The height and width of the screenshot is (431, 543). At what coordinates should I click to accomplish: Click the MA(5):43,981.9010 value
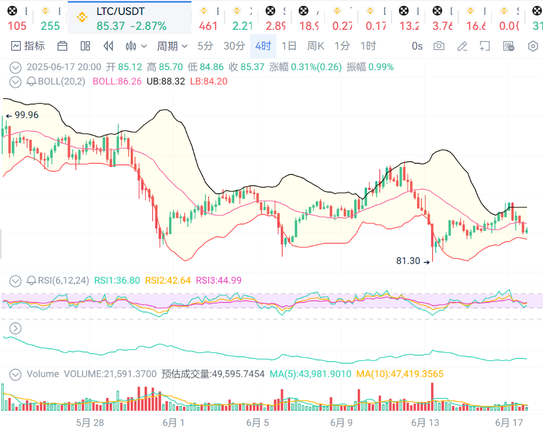(310, 374)
